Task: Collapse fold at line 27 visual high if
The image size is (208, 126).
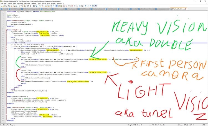Action: pyautogui.click(x=6, y=59)
